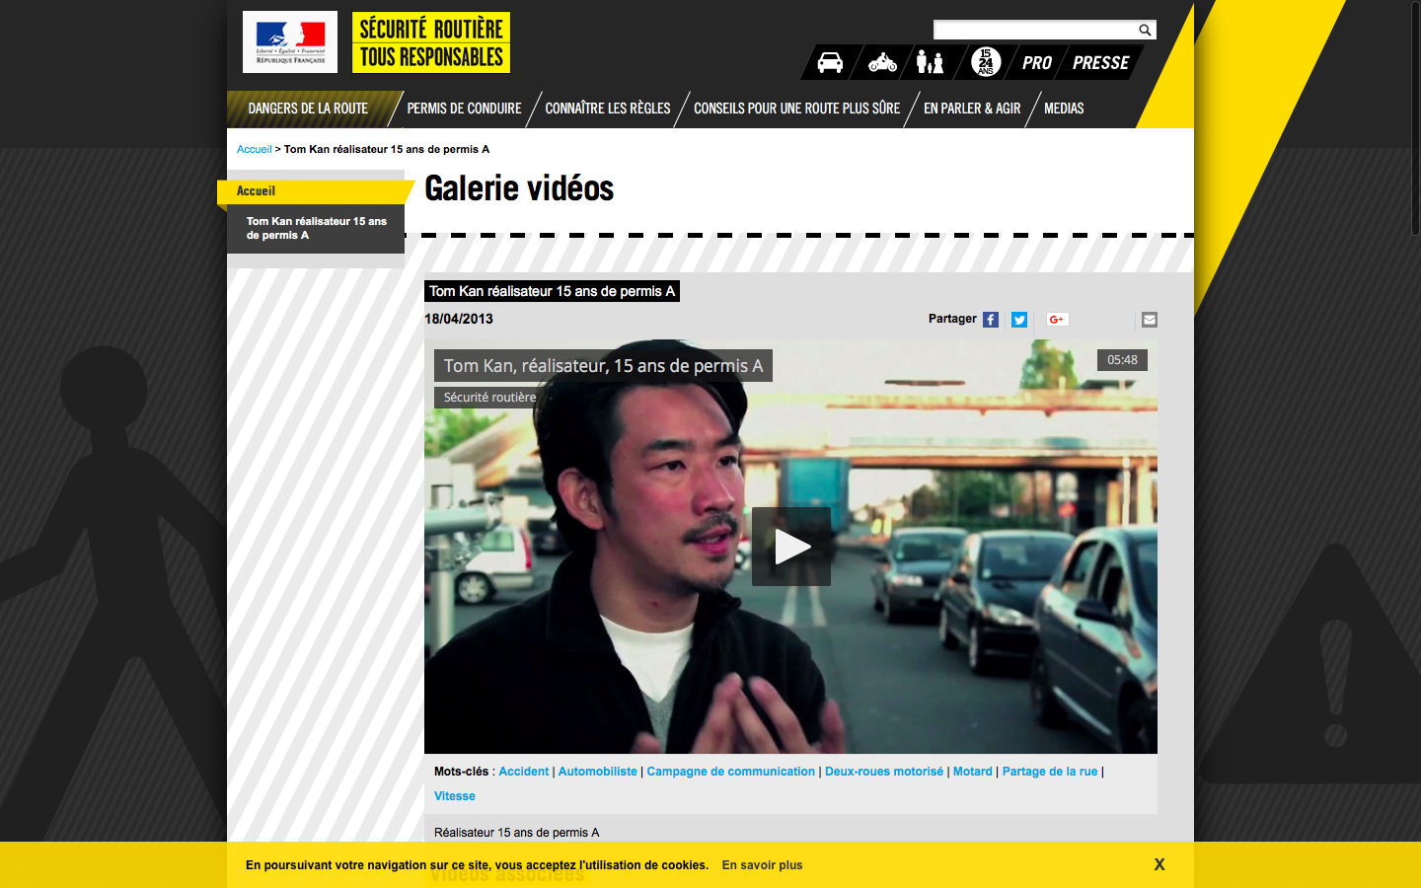Click the black video title banner above date
The image size is (1421, 888).
pyautogui.click(x=552, y=291)
